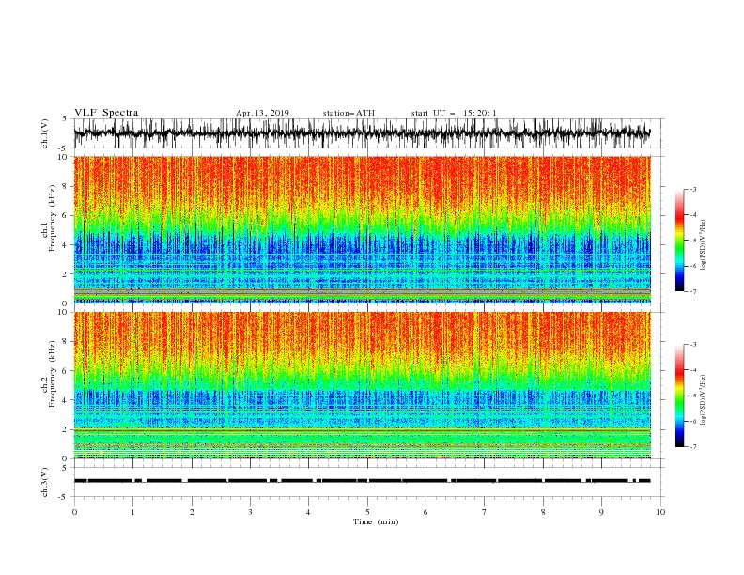
Task: Select the "start UT = 15:20:1" text
Action: point(454,113)
